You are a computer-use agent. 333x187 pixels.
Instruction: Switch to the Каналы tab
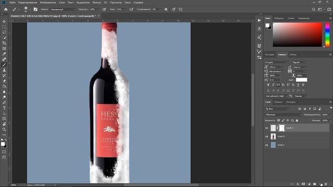[x=278, y=102]
